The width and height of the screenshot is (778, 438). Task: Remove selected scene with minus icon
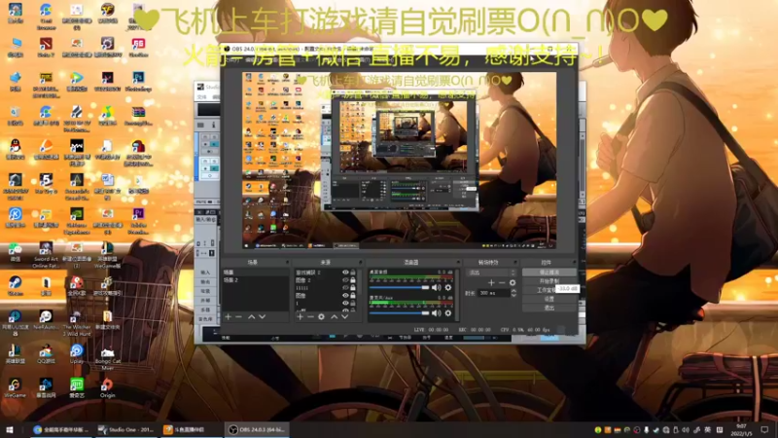pyautogui.click(x=238, y=317)
